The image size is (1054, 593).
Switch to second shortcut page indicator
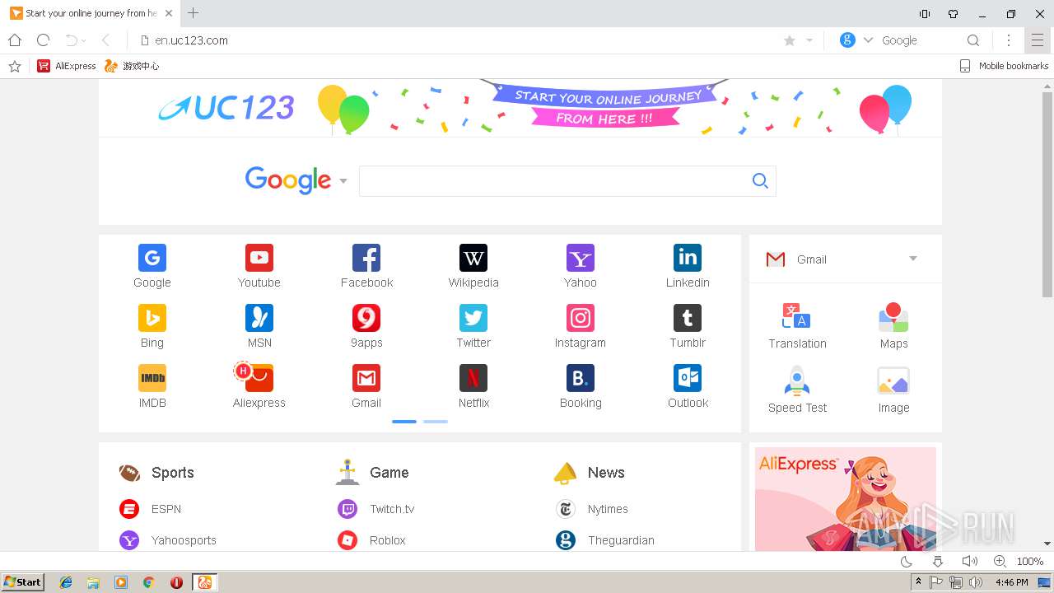(x=436, y=422)
